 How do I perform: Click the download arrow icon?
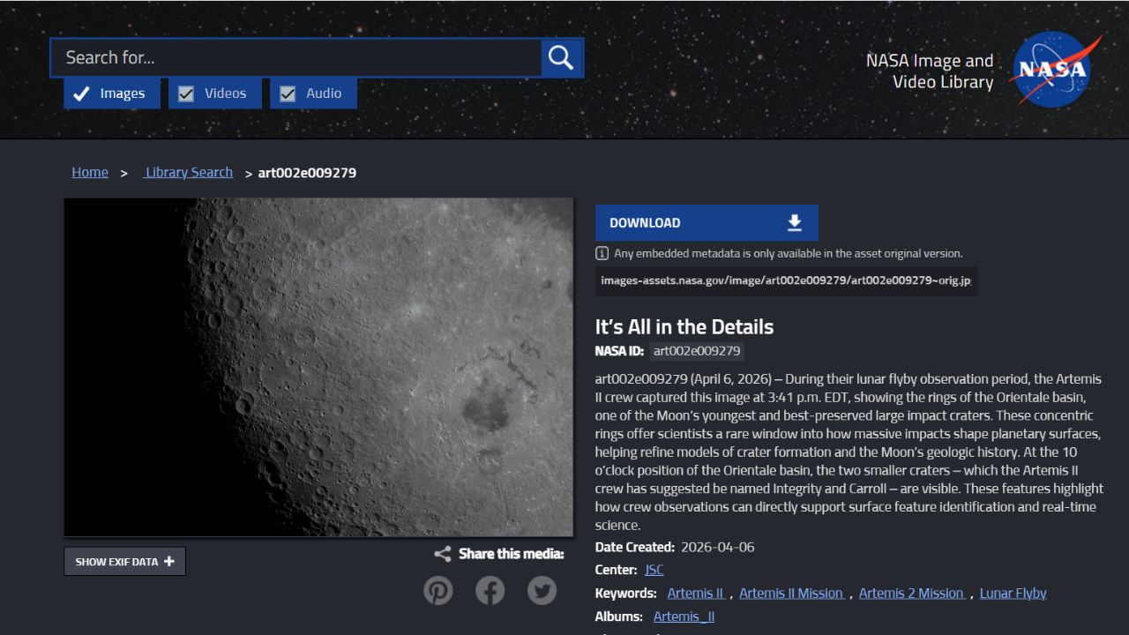tap(795, 223)
